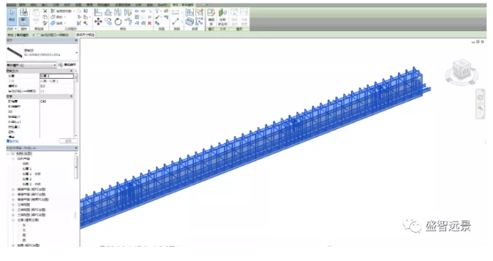Click the Create Group icon
493x261 pixels.
[200, 13]
